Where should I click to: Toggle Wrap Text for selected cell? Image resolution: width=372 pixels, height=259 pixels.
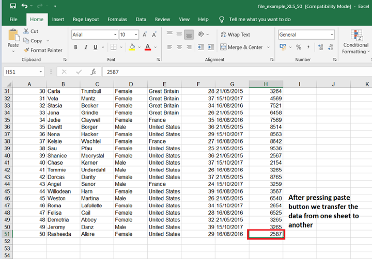click(x=235, y=35)
